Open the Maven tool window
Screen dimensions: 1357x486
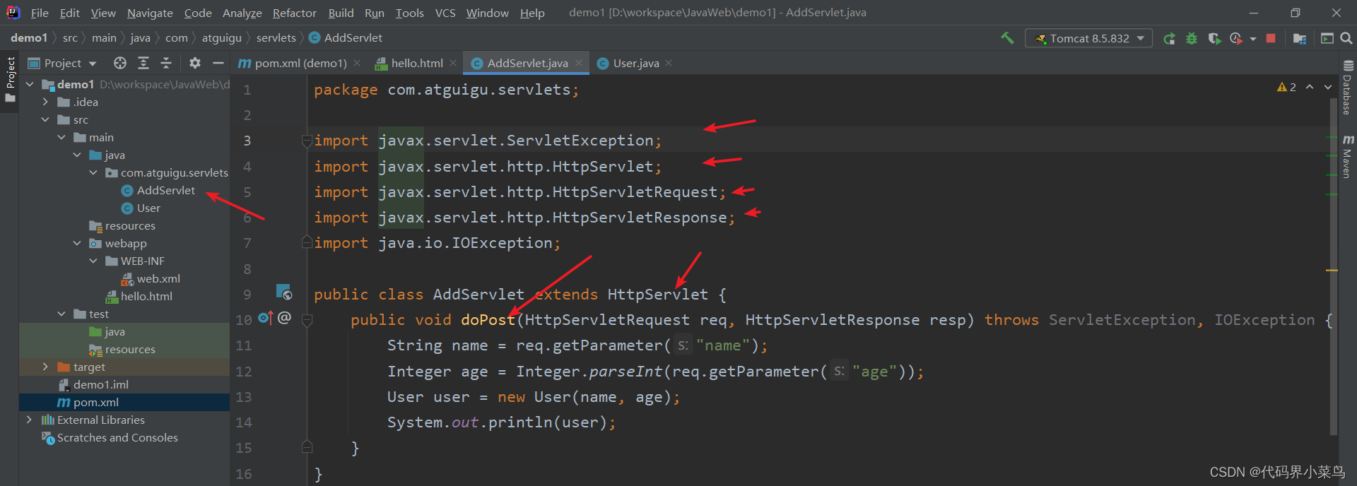point(1348,156)
